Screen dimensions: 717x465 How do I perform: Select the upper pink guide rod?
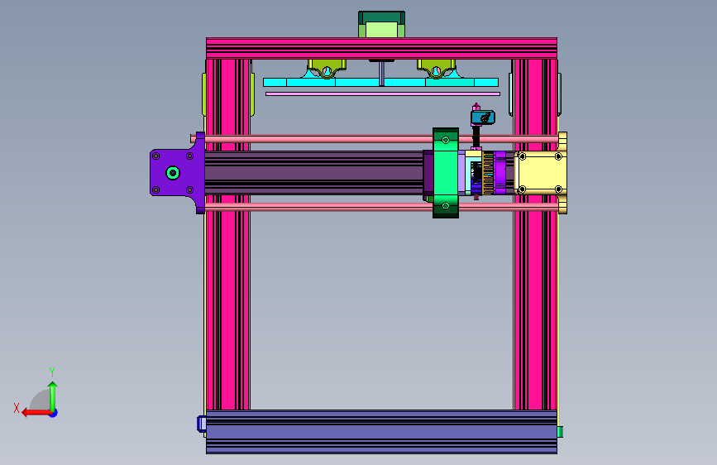[x=320, y=139]
